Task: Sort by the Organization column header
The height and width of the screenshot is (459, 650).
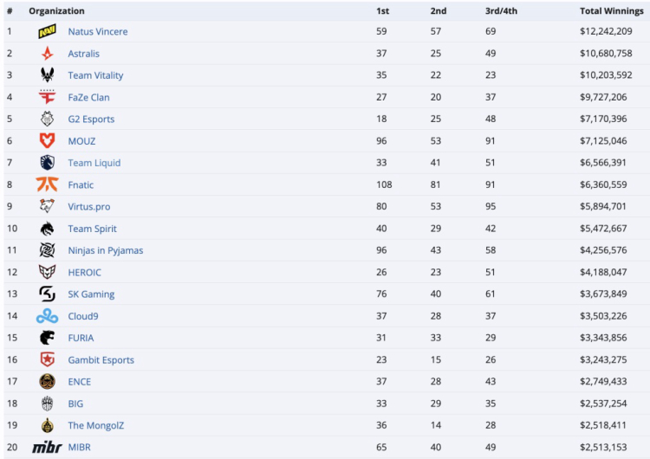Action: (56, 11)
